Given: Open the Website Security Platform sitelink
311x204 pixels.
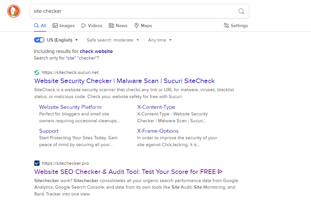Looking at the screenshot, I should coord(70,107).
